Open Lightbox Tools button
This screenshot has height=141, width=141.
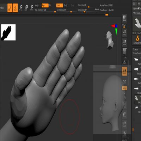click(137, 8)
